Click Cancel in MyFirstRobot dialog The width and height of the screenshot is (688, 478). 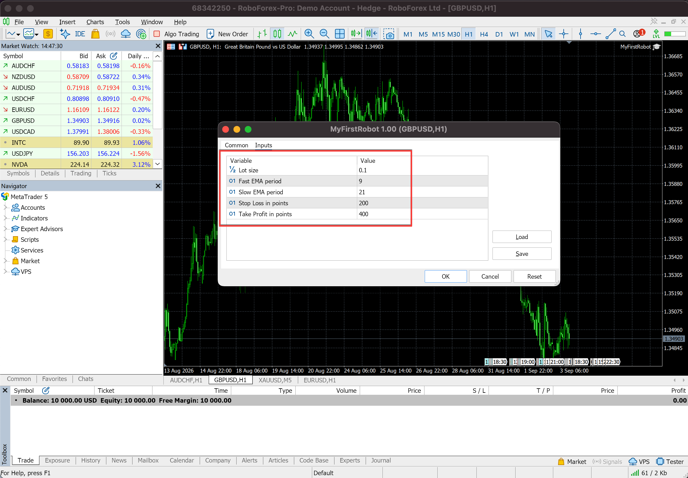(490, 276)
